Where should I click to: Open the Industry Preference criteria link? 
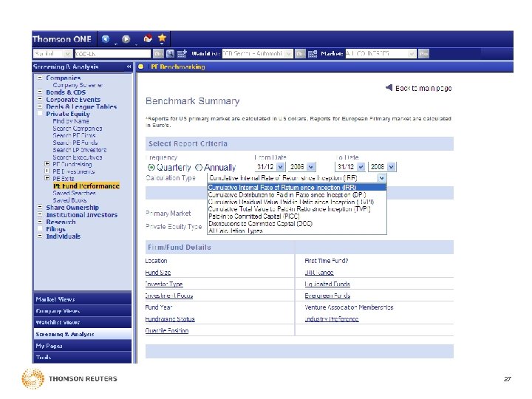332,319
